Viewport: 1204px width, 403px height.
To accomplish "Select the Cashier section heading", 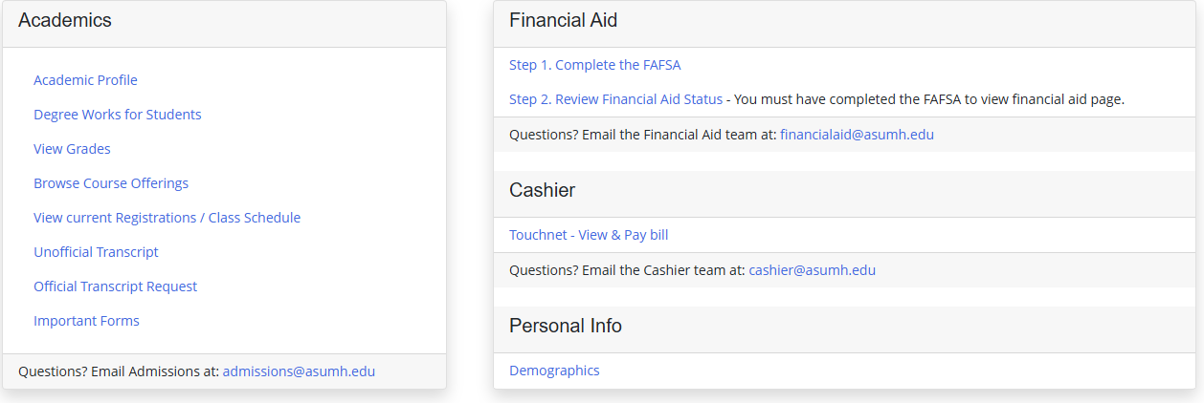I will point(542,190).
